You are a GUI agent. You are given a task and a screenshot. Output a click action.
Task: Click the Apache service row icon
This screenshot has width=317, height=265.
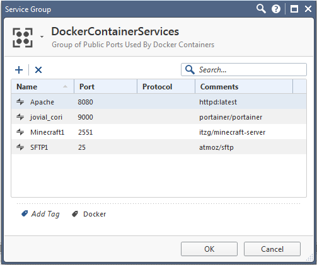point(20,102)
